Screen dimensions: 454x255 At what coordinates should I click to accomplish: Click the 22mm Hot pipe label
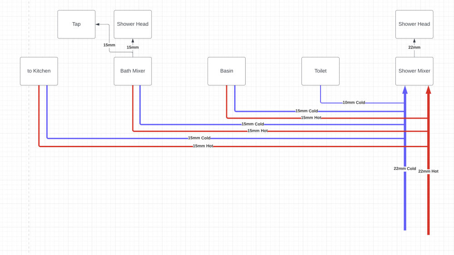[428, 171]
